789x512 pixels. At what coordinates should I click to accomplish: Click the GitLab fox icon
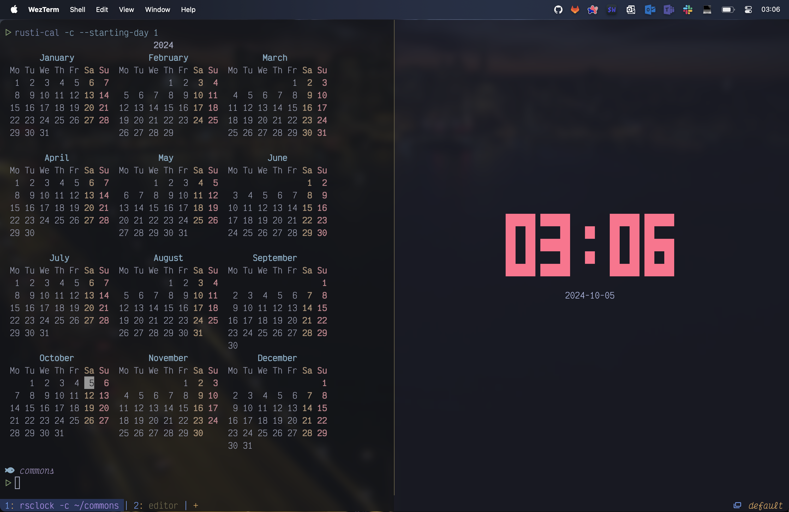tap(575, 10)
